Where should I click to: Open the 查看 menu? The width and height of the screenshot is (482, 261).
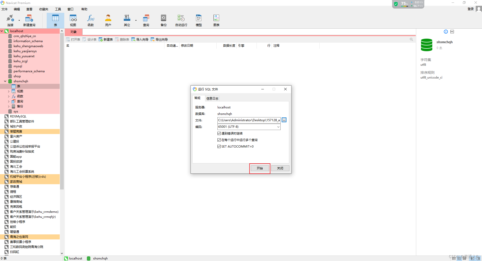click(29, 9)
